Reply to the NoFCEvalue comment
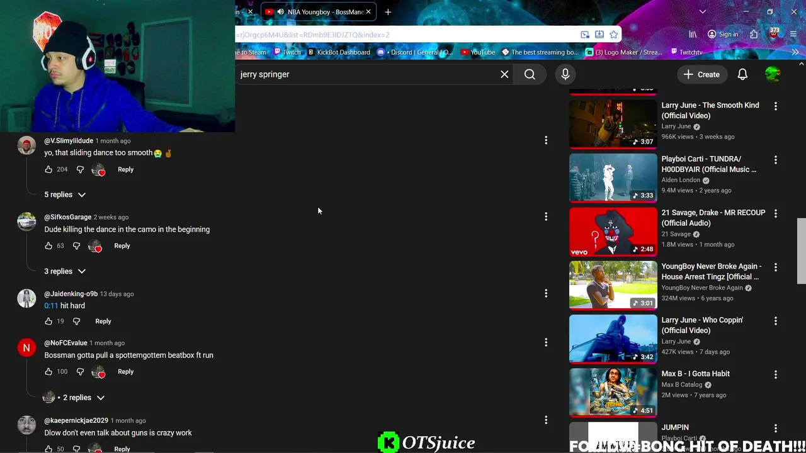 125,372
